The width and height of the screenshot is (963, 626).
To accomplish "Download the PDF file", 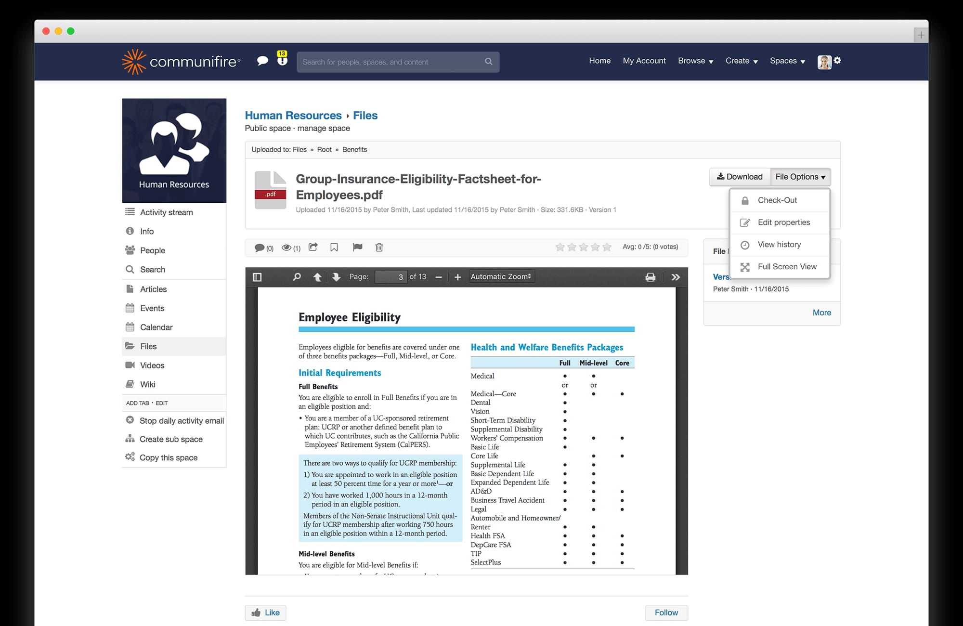I will [740, 177].
